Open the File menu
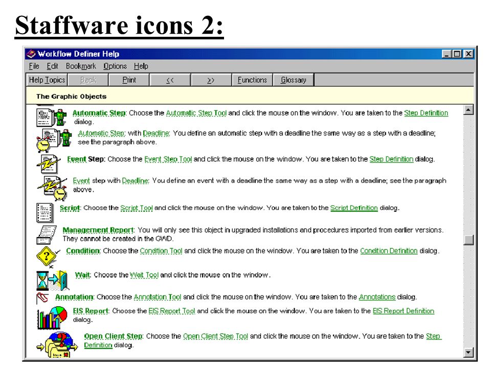Image resolution: width=491 pixels, height=368 pixels. pyautogui.click(x=34, y=66)
